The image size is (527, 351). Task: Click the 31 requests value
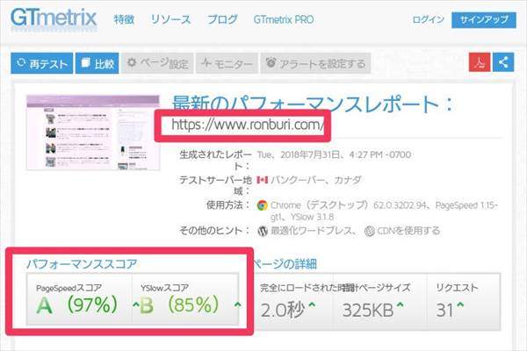tap(444, 310)
